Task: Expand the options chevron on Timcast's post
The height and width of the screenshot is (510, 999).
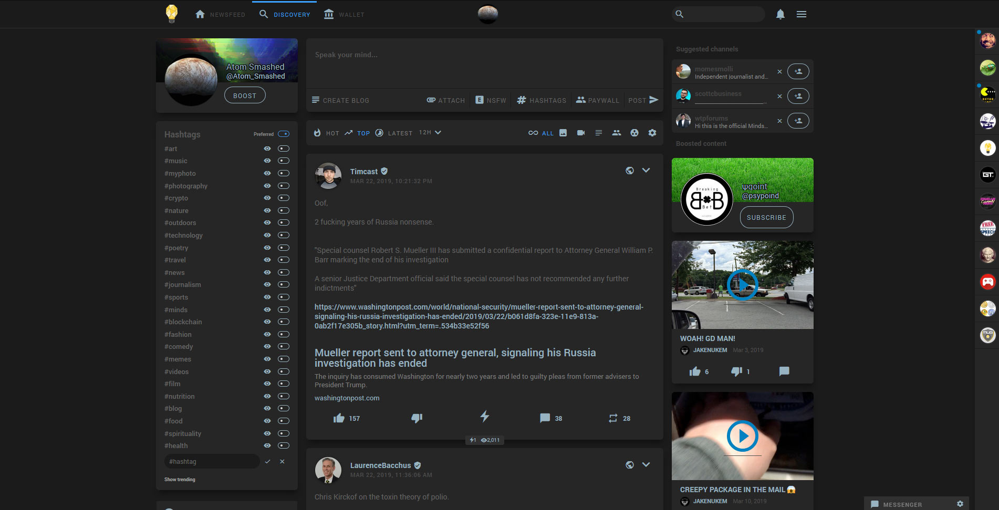Action: [646, 170]
